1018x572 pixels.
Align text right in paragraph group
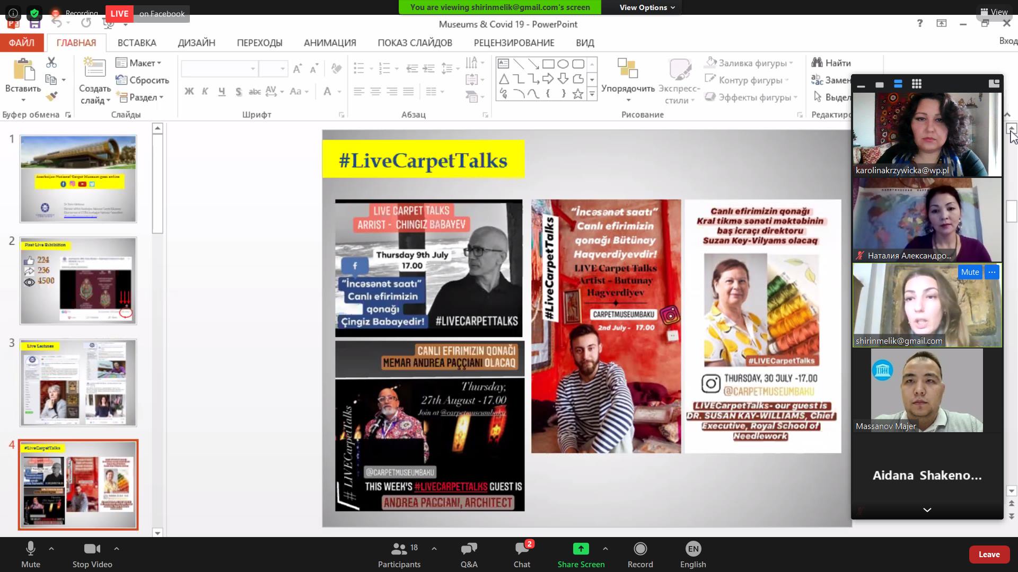click(392, 92)
